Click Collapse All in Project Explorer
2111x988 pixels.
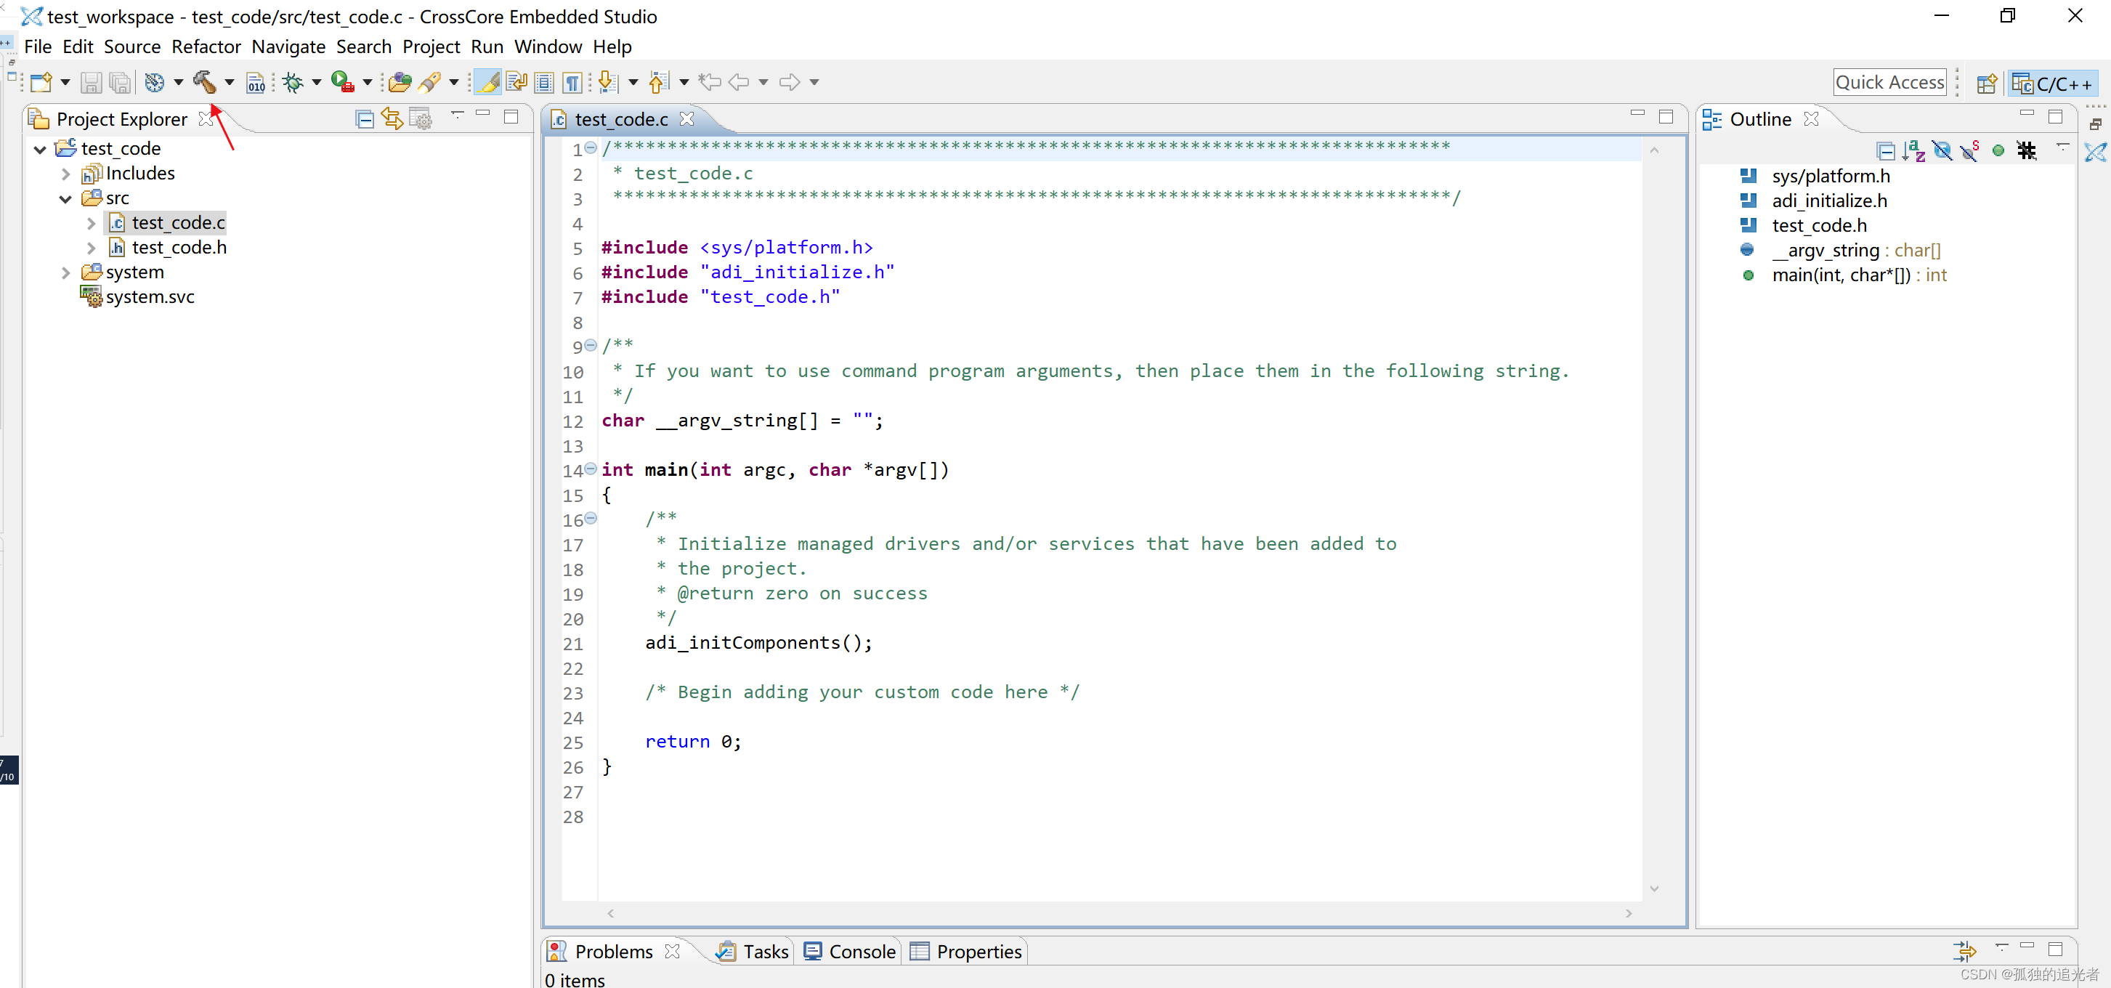tap(365, 120)
